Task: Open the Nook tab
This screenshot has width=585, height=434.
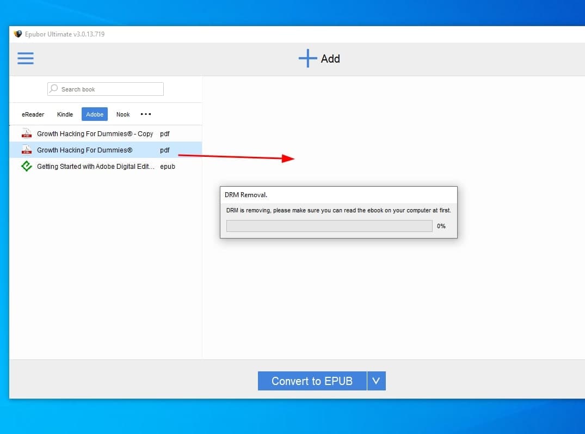Action: [x=123, y=114]
